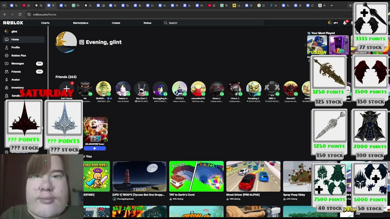This screenshot has width=390, height=219.
Task: Click the Roblox search field
Action: click(x=213, y=23)
